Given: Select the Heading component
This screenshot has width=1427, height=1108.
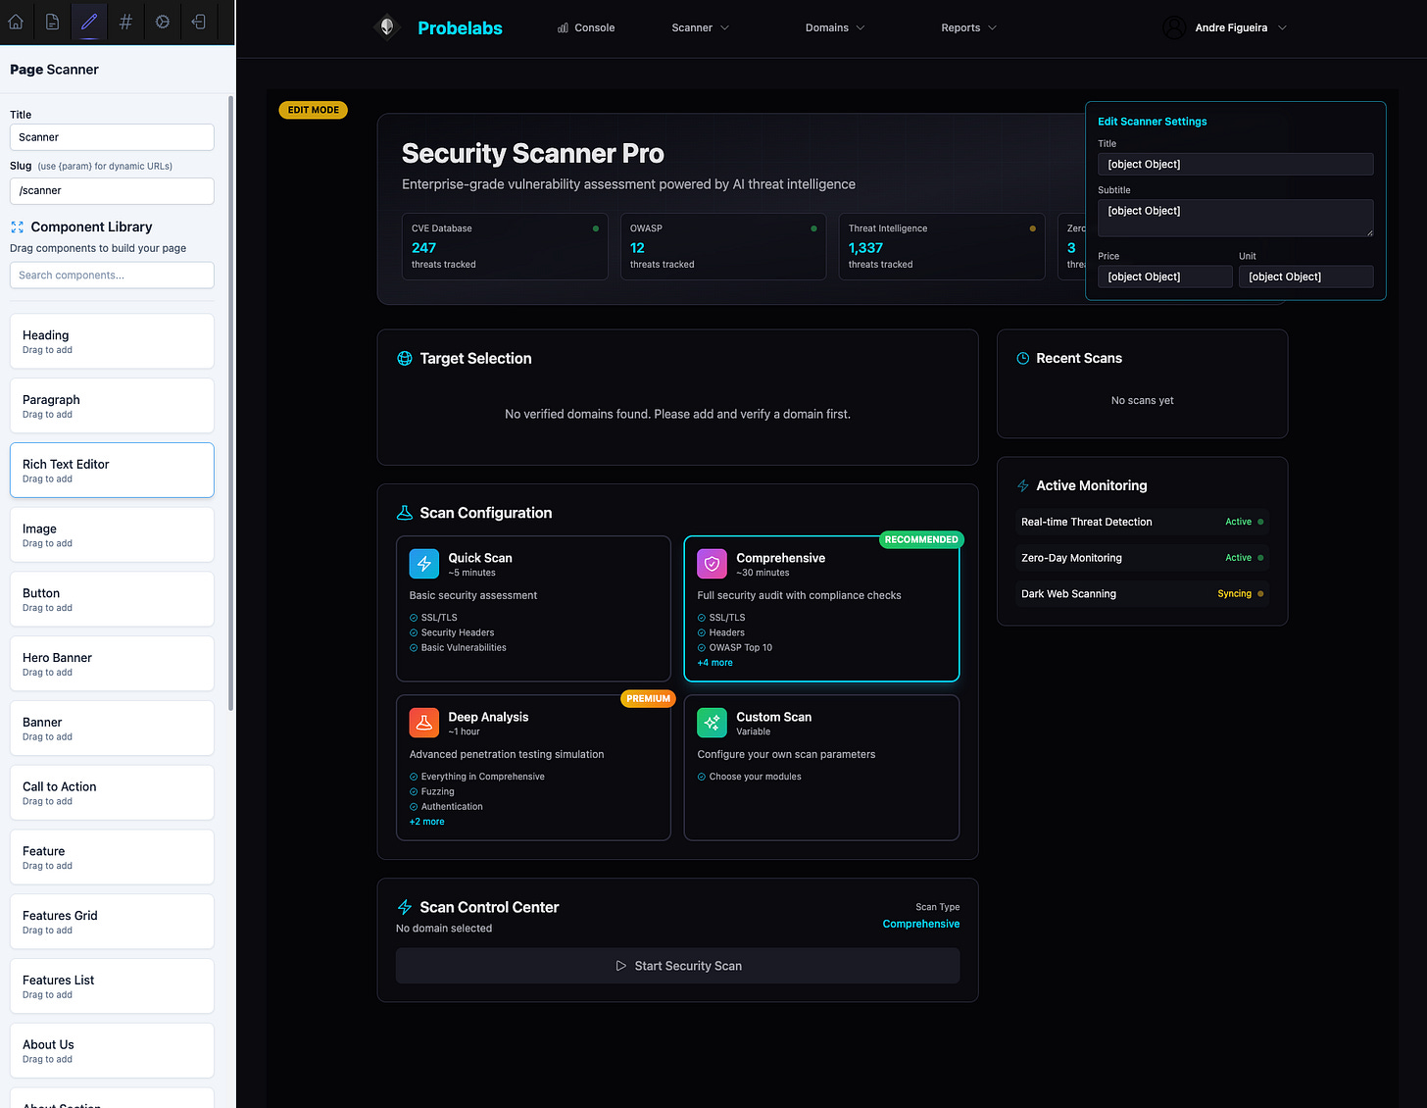Looking at the screenshot, I should pyautogui.click(x=112, y=341).
